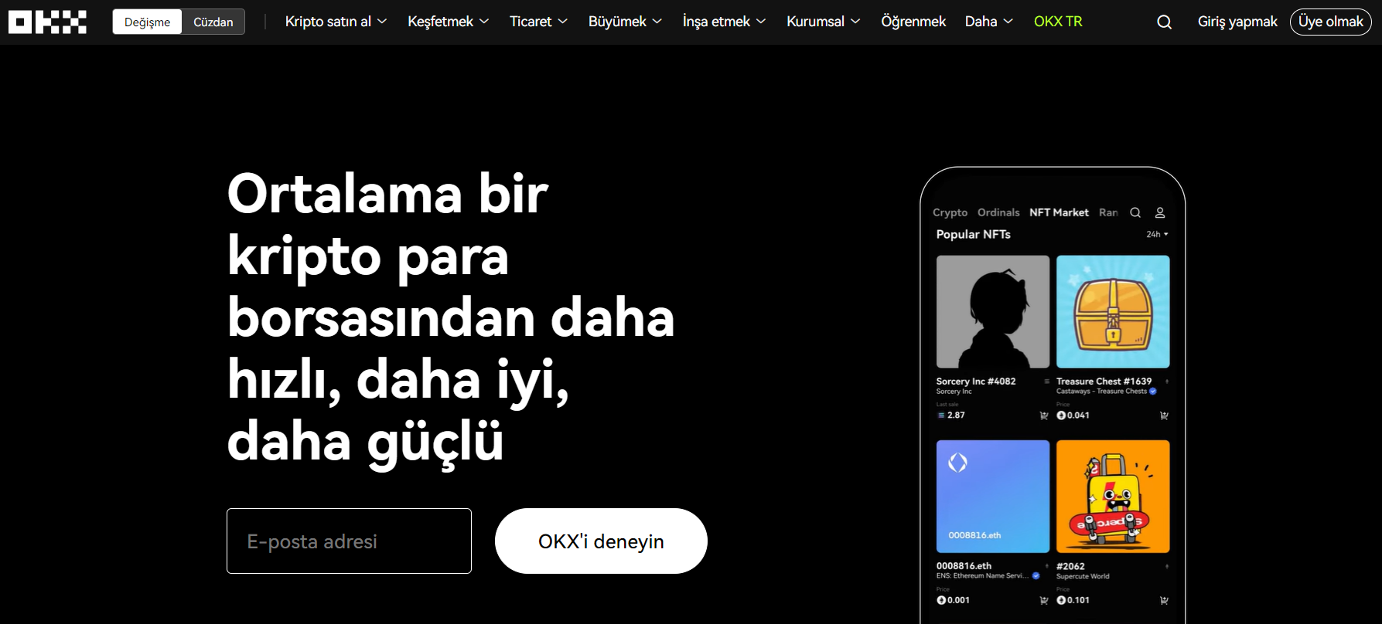This screenshot has height=624, width=1382.
Task: Open the 0008816.eth NFT thumbnail
Action: tap(993, 497)
